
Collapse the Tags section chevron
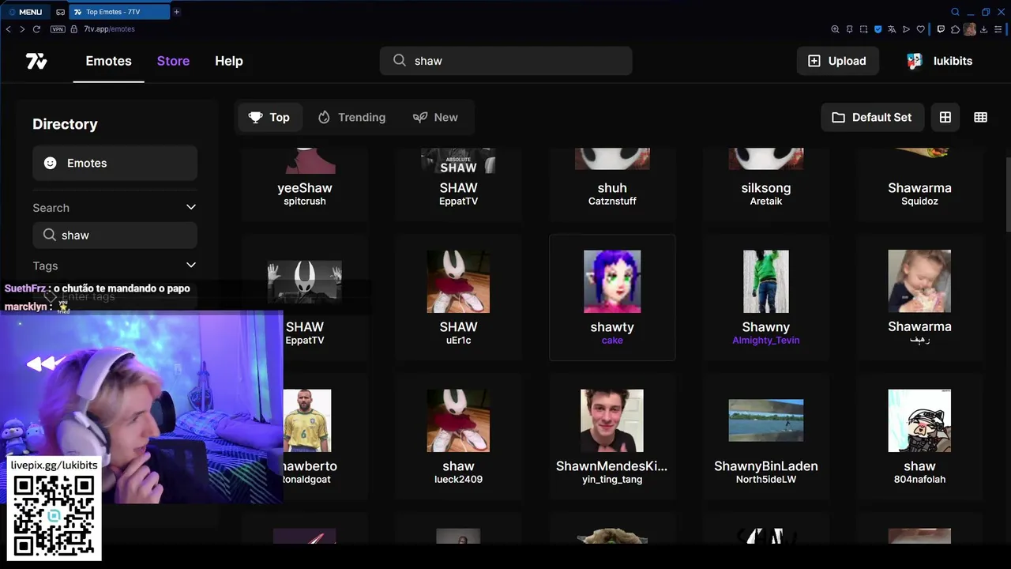190,266
